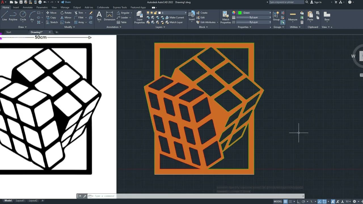Toggle object snap tracking in status bar
This screenshot has width=363, height=204.
coord(320,201)
